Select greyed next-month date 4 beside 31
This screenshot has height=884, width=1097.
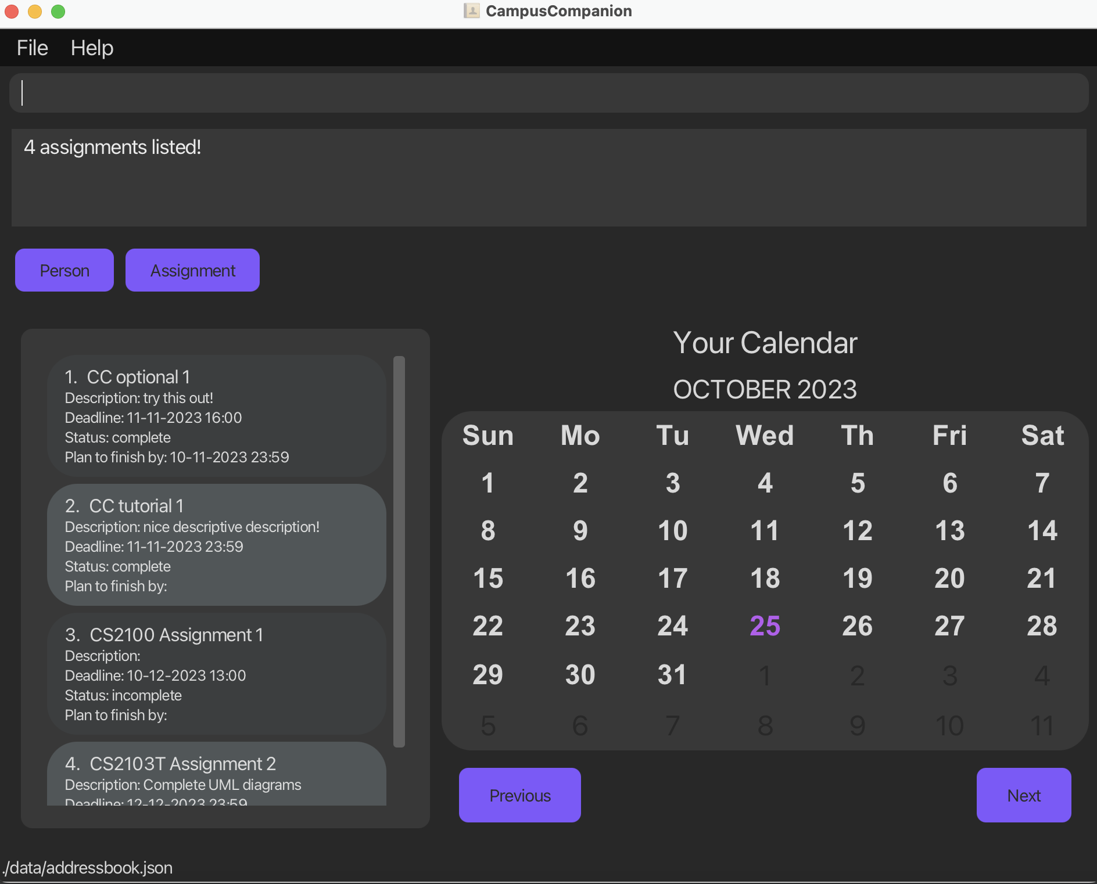click(x=1042, y=675)
